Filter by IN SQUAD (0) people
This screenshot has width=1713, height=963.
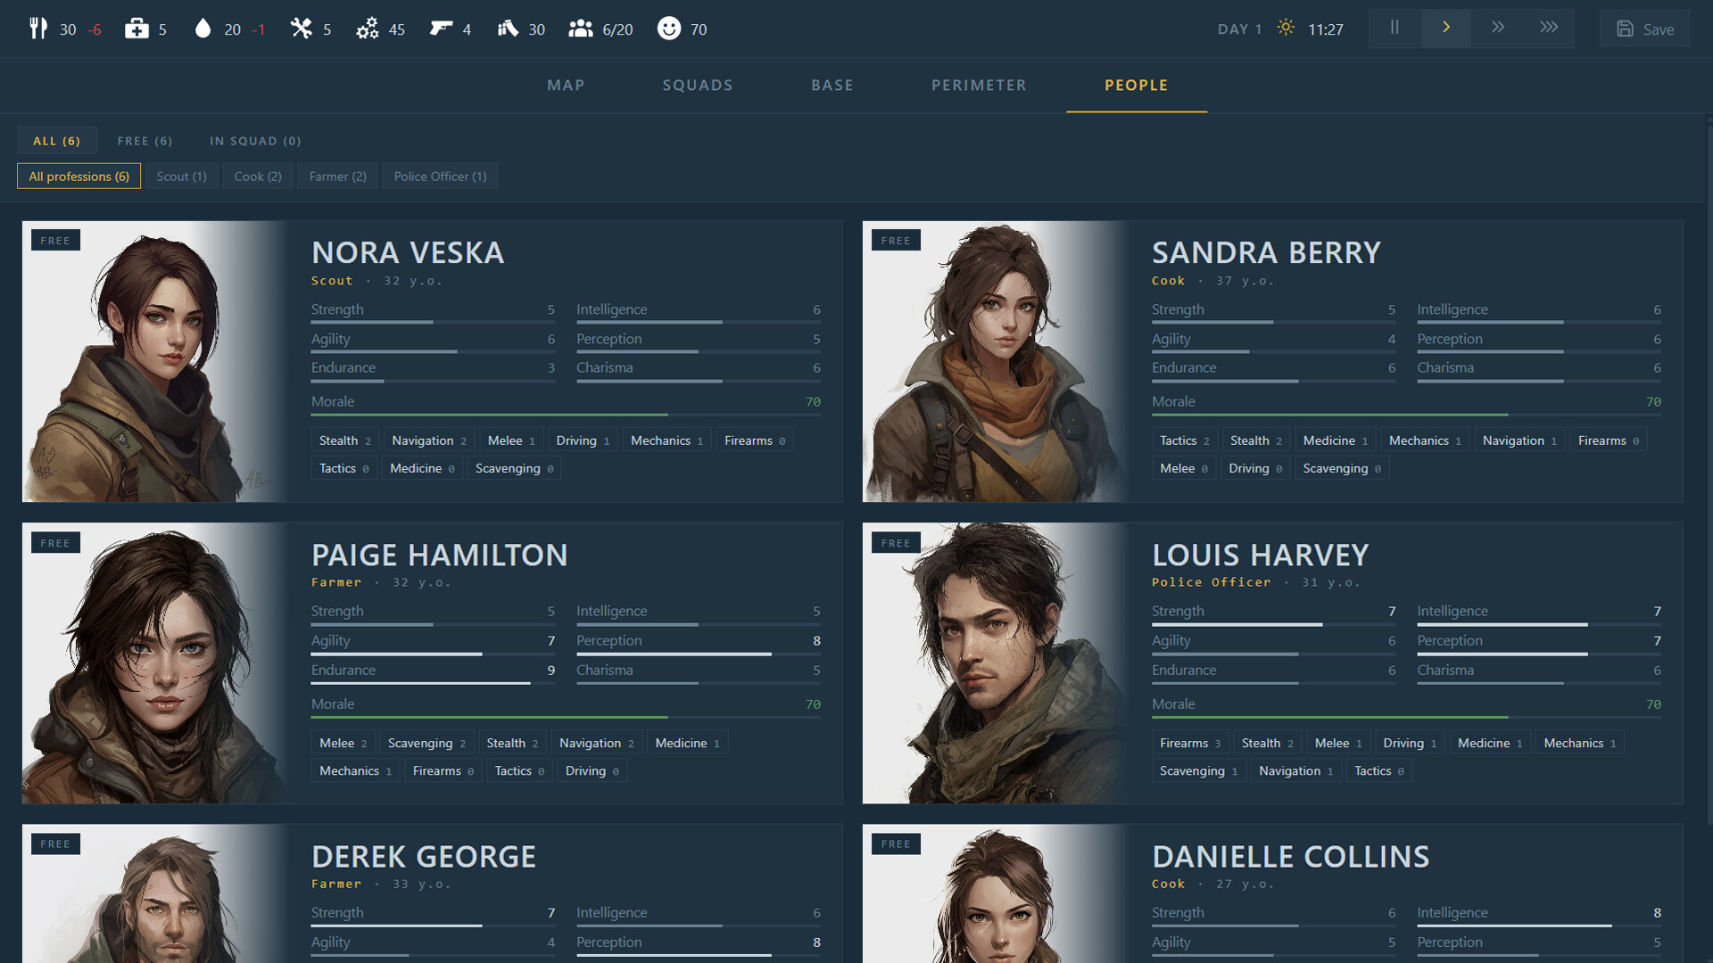(255, 141)
